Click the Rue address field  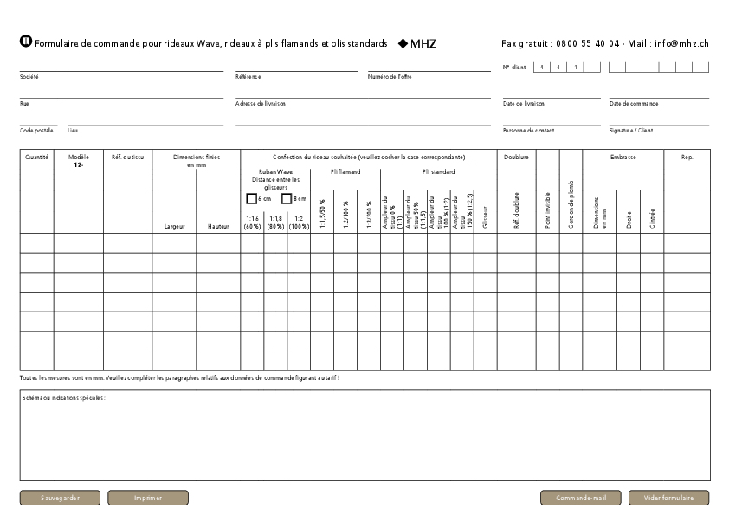[121, 93]
